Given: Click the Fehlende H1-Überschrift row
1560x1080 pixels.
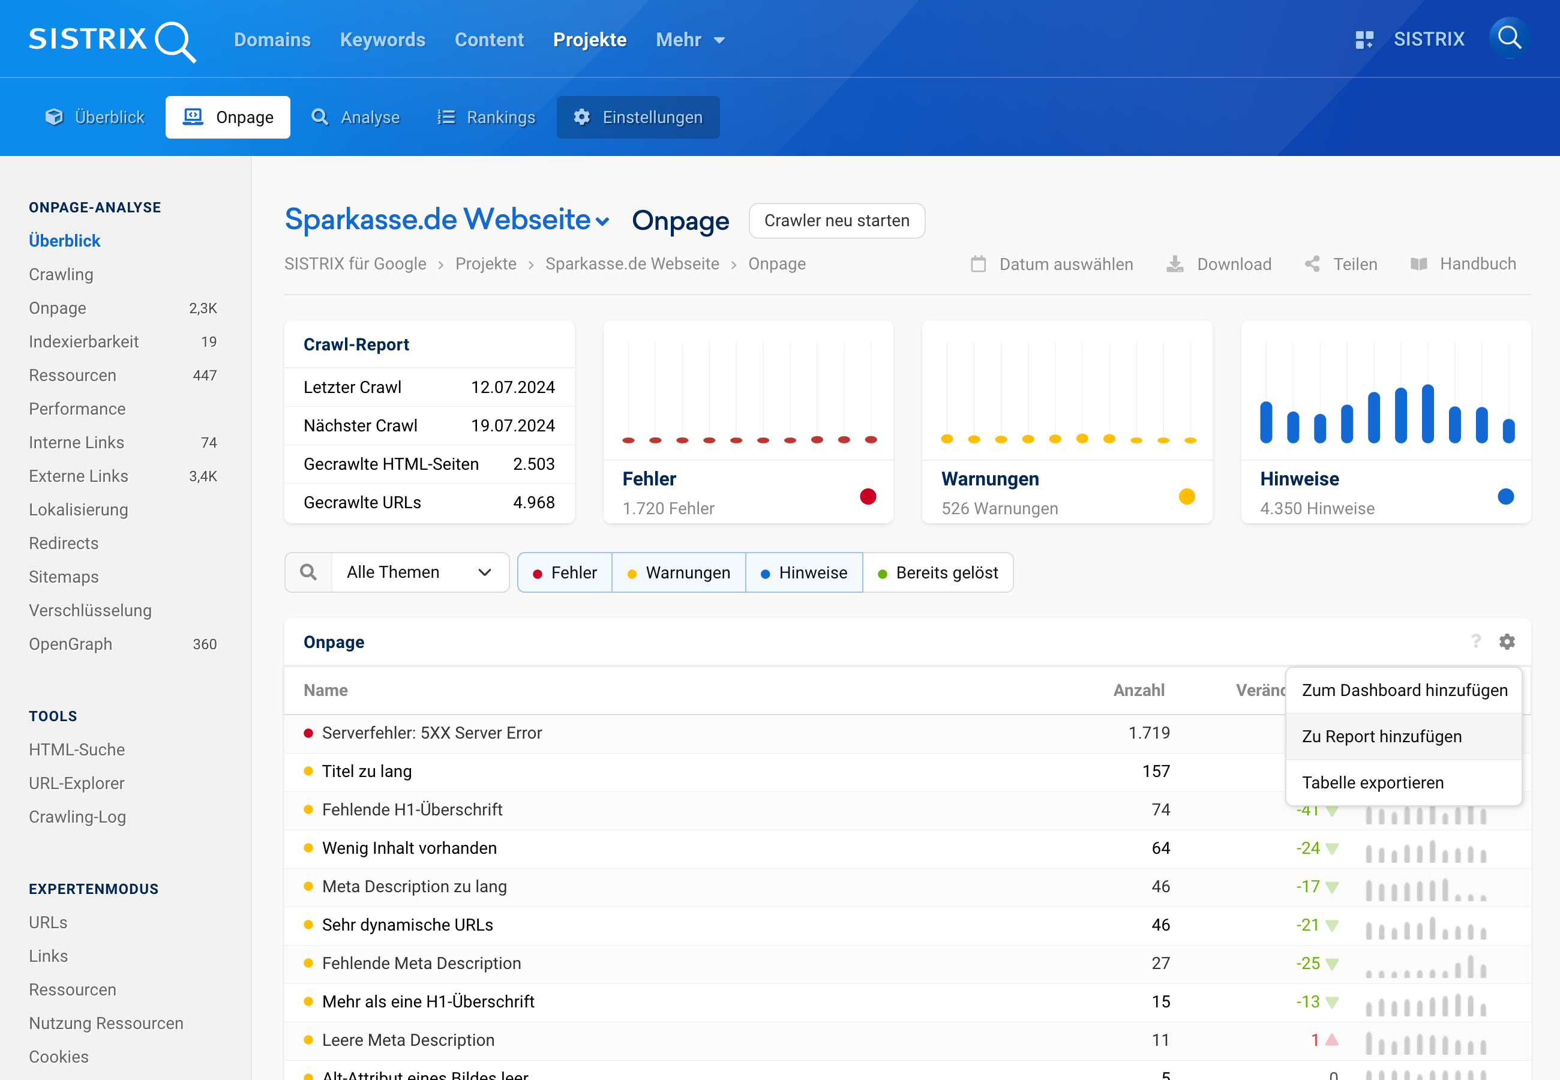Looking at the screenshot, I should pyautogui.click(x=907, y=810).
